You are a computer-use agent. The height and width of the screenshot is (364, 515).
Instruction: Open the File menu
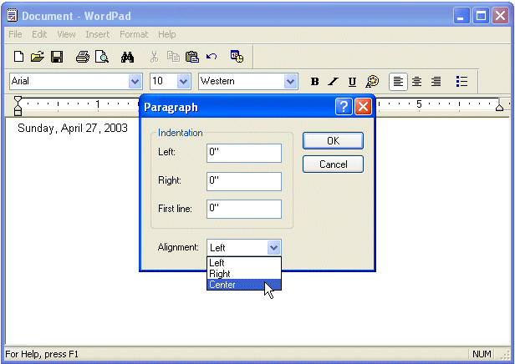coord(15,34)
